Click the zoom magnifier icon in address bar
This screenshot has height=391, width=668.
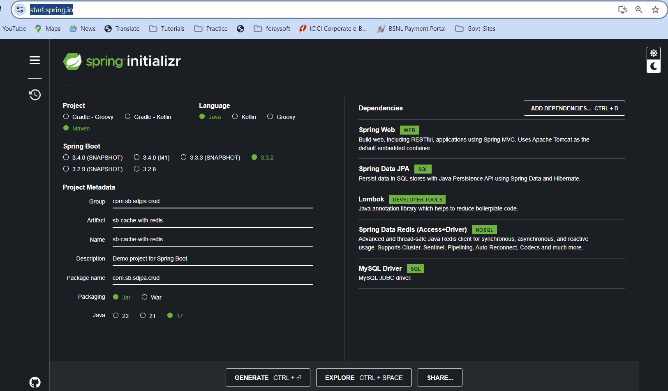coord(639,10)
